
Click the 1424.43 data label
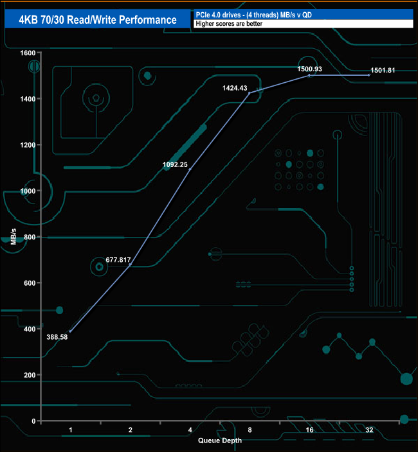pos(235,88)
